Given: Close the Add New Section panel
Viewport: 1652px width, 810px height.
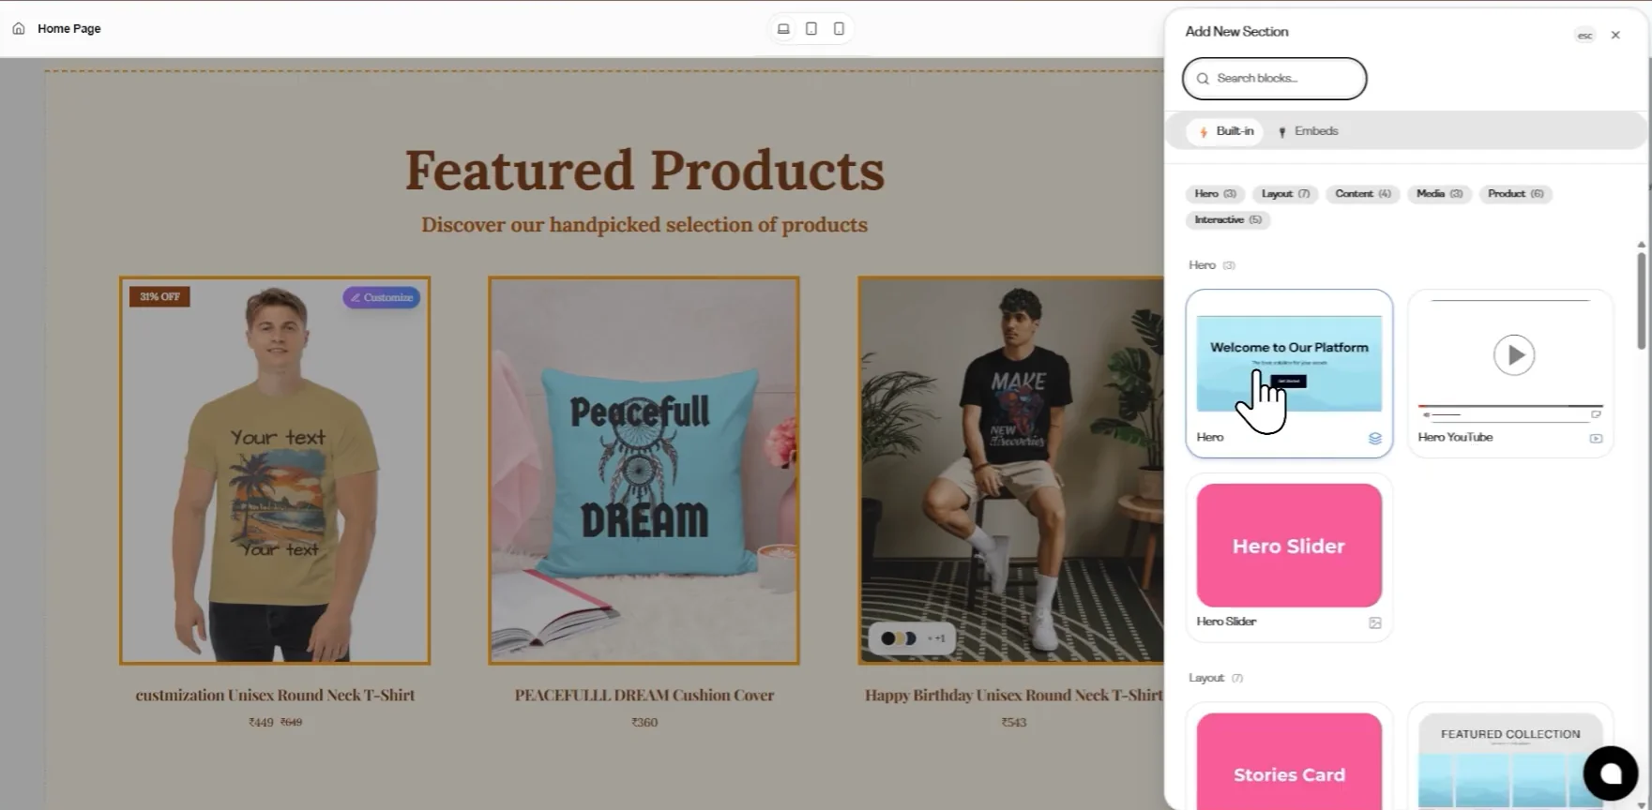Looking at the screenshot, I should click(1615, 35).
